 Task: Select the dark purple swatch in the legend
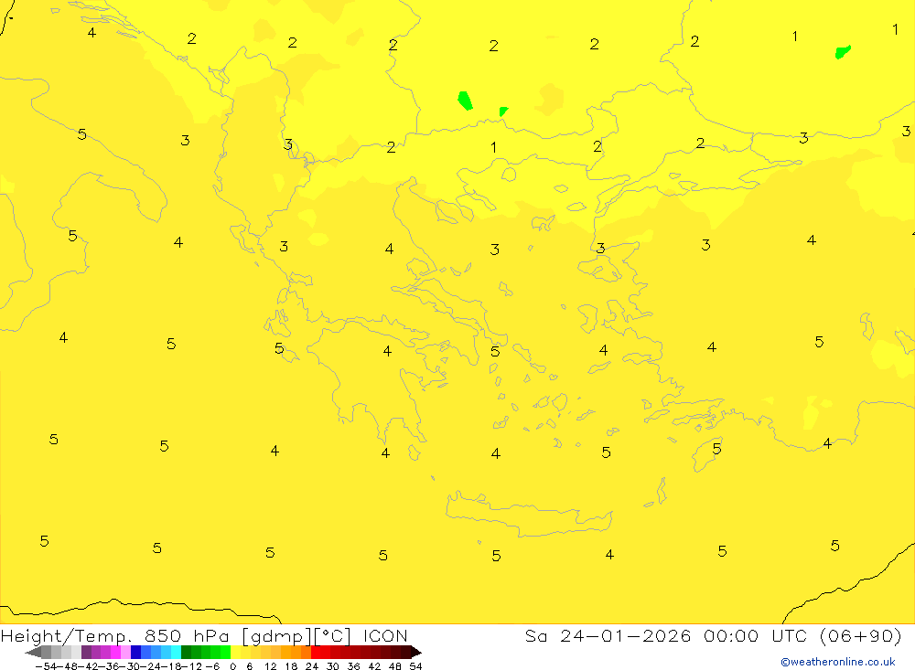point(86,652)
